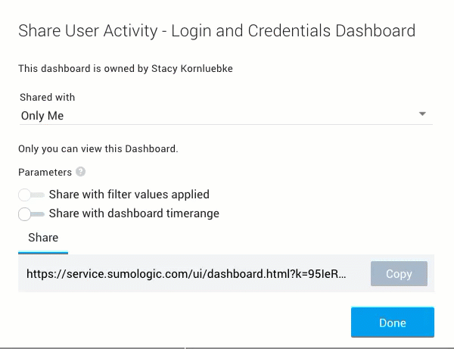The height and width of the screenshot is (349, 454).
Task: Click the Shared with dropdown arrow
Action: [422, 115]
